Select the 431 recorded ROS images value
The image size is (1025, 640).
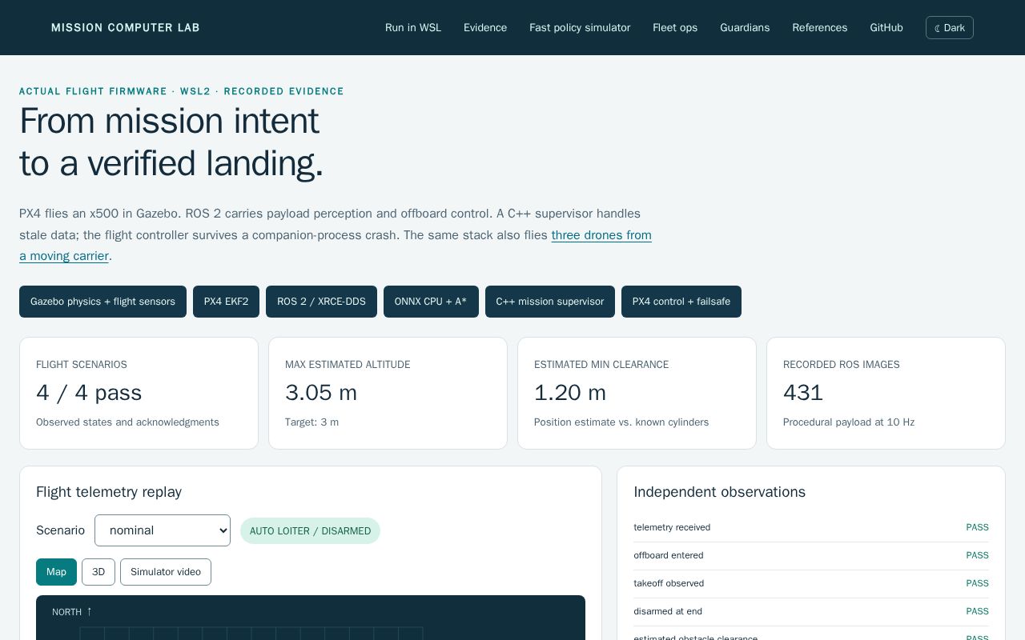tap(803, 393)
